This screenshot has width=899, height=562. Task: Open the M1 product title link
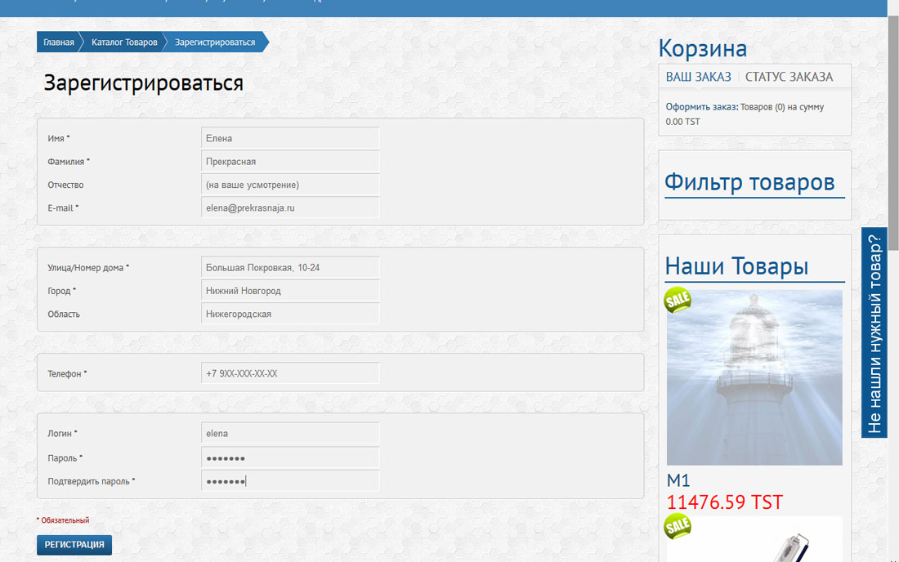click(678, 480)
